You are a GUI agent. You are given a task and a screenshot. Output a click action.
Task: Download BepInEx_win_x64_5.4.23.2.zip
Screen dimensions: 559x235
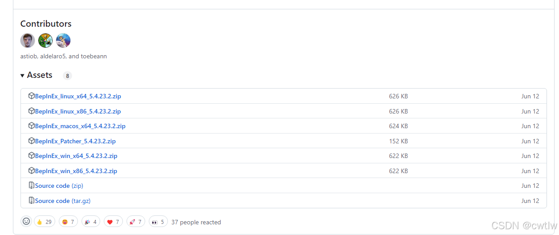tap(76, 156)
